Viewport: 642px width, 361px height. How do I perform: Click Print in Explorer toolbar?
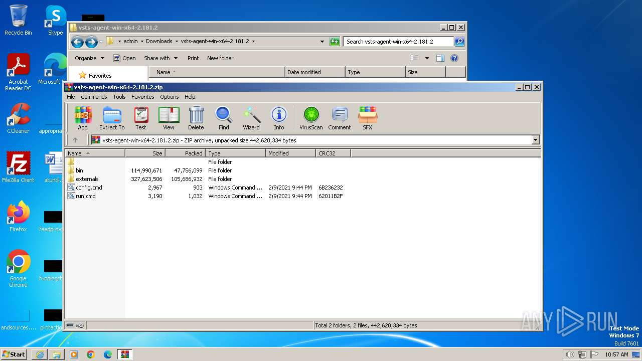pyautogui.click(x=193, y=58)
